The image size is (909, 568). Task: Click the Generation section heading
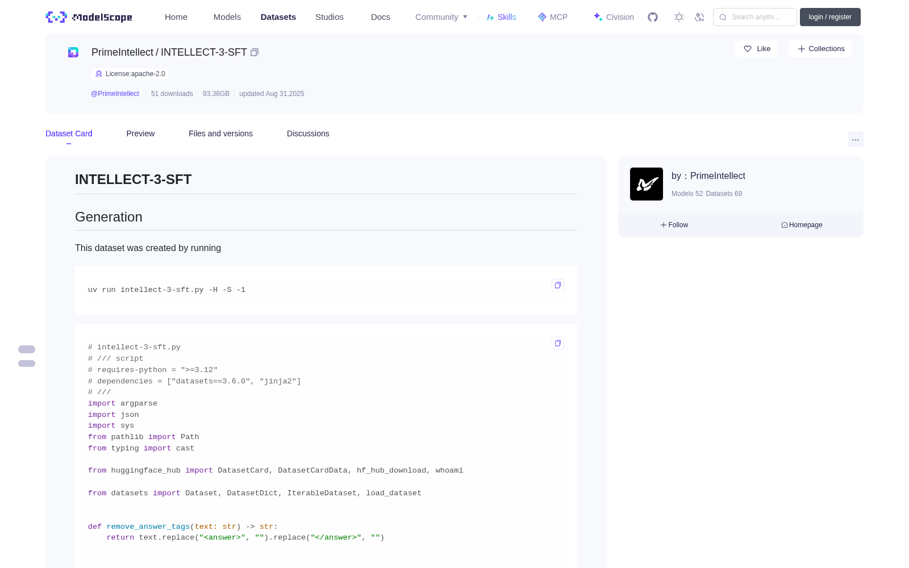[109, 217]
